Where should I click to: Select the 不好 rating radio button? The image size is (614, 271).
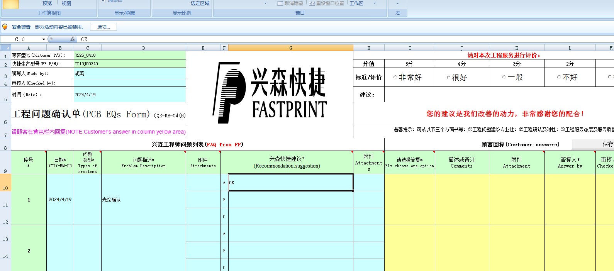click(559, 77)
